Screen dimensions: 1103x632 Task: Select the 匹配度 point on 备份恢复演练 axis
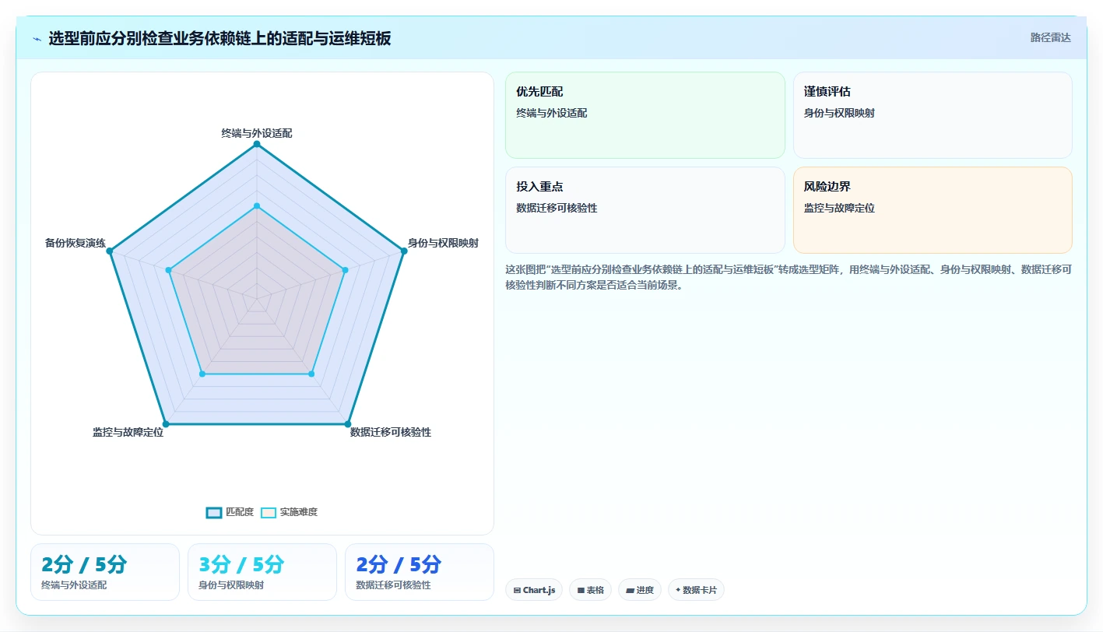tap(110, 251)
